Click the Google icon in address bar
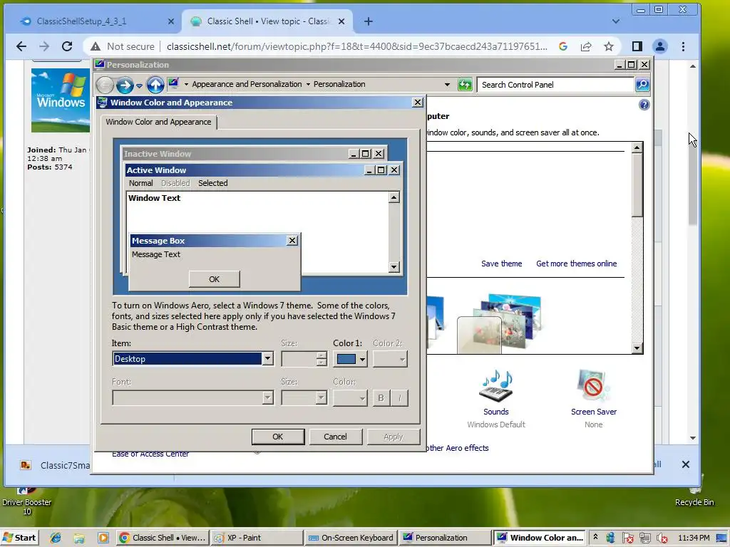The width and height of the screenshot is (730, 547). [x=563, y=46]
